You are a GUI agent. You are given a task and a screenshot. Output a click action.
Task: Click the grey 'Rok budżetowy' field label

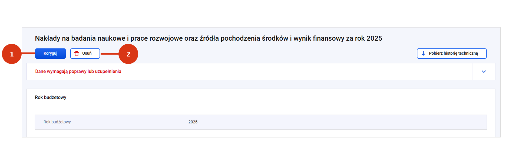[57, 122]
